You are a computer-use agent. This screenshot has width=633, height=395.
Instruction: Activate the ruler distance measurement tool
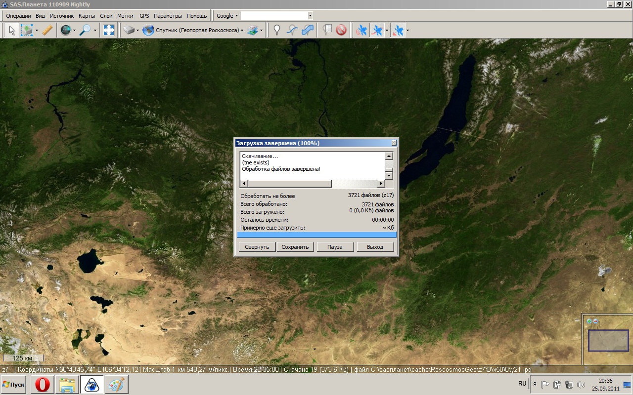[x=47, y=31]
